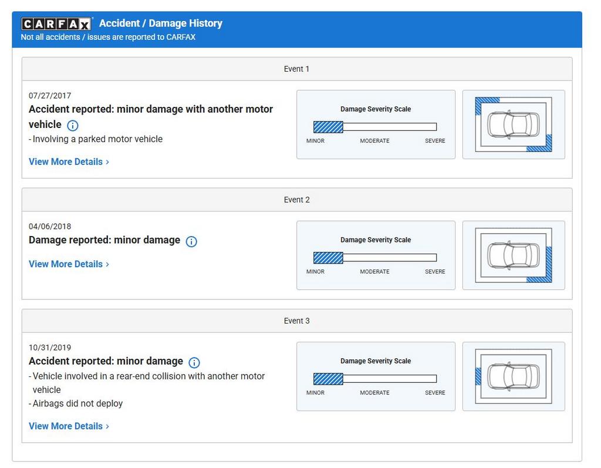The height and width of the screenshot is (468, 601).
Task: Click Event 1 car damage location diagram
Action: point(514,124)
